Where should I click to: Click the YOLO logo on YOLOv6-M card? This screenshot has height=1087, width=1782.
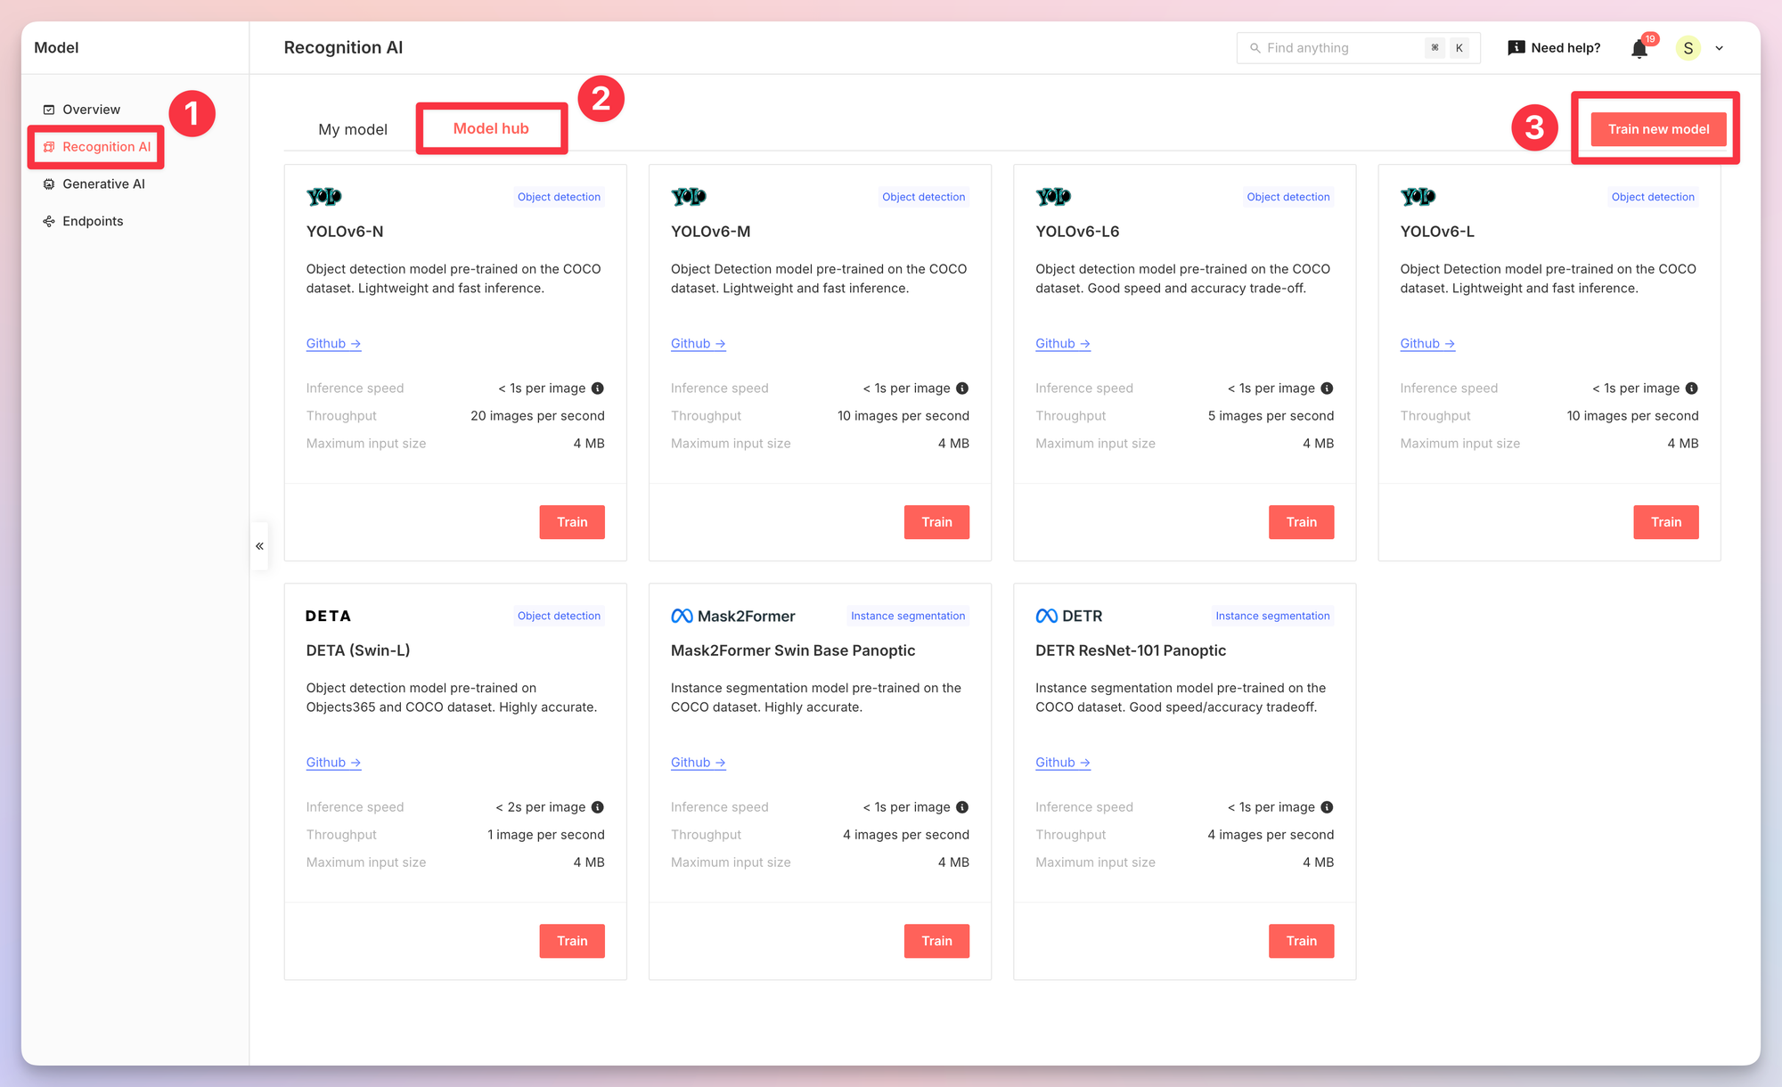click(x=689, y=197)
